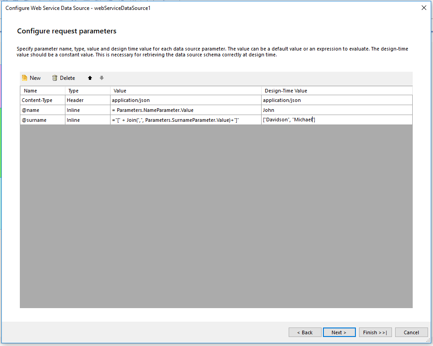The width and height of the screenshot is (433, 346).
Task: Edit the application/json header value
Action: [180, 100]
